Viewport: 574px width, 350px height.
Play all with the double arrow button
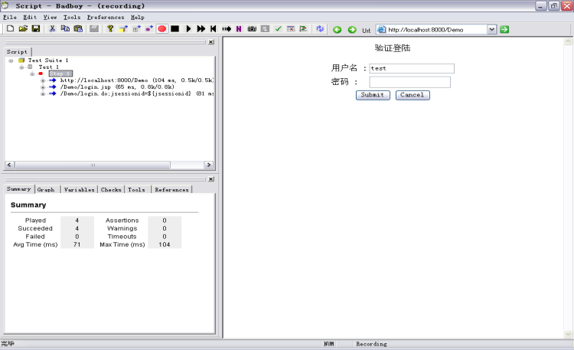tap(201, 28)
